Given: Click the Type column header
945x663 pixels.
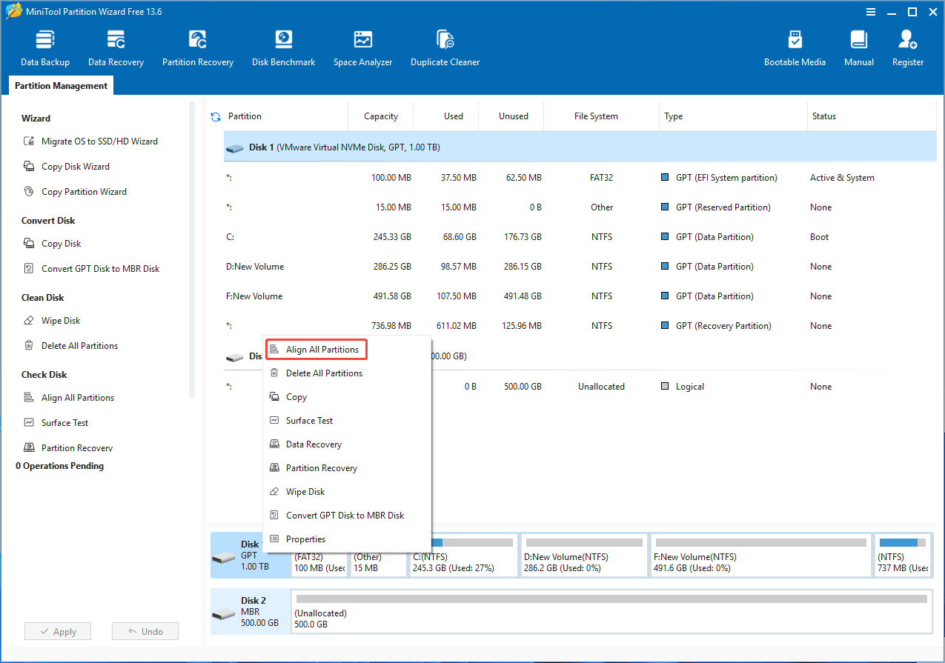Looking at the screenshot, I should (733, 116).
